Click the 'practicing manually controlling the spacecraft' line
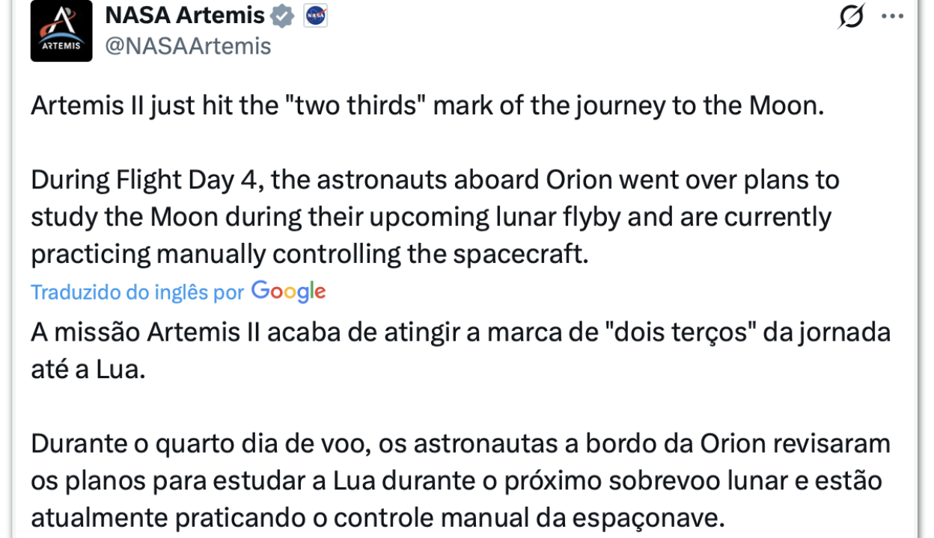The height and width of the screenshot is (538, 934). click(310, 254)
